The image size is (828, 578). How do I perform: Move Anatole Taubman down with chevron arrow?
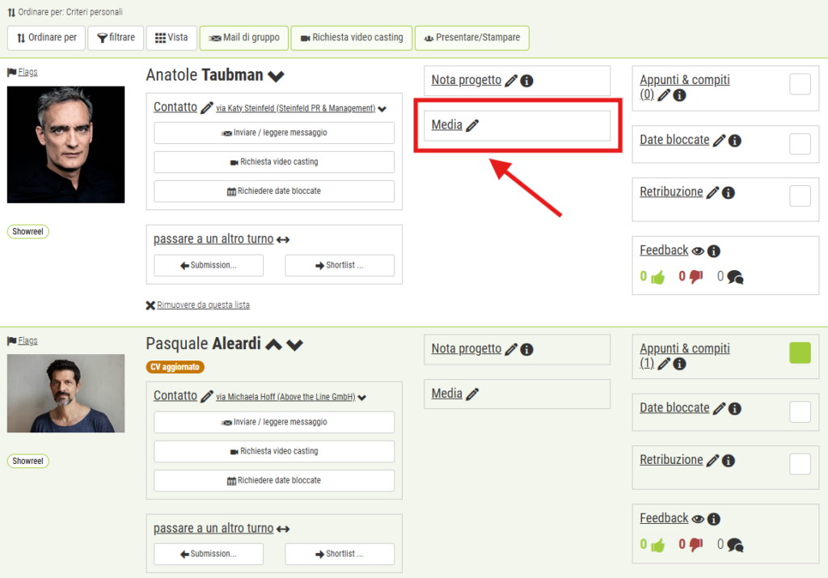[277, 76]
